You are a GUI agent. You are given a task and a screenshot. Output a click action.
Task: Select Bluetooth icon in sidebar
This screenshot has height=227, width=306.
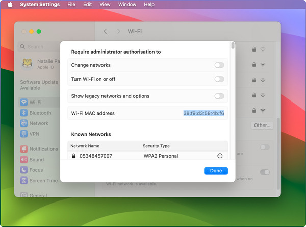click(x=24, y=113)
